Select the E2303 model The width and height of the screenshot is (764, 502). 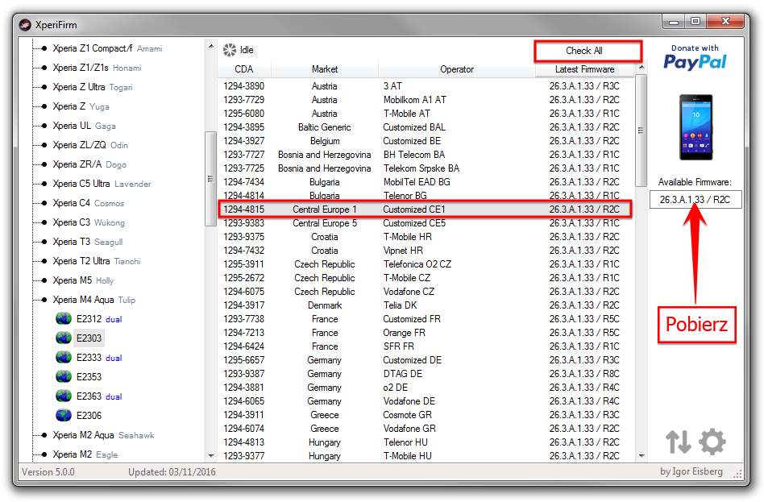89,338
